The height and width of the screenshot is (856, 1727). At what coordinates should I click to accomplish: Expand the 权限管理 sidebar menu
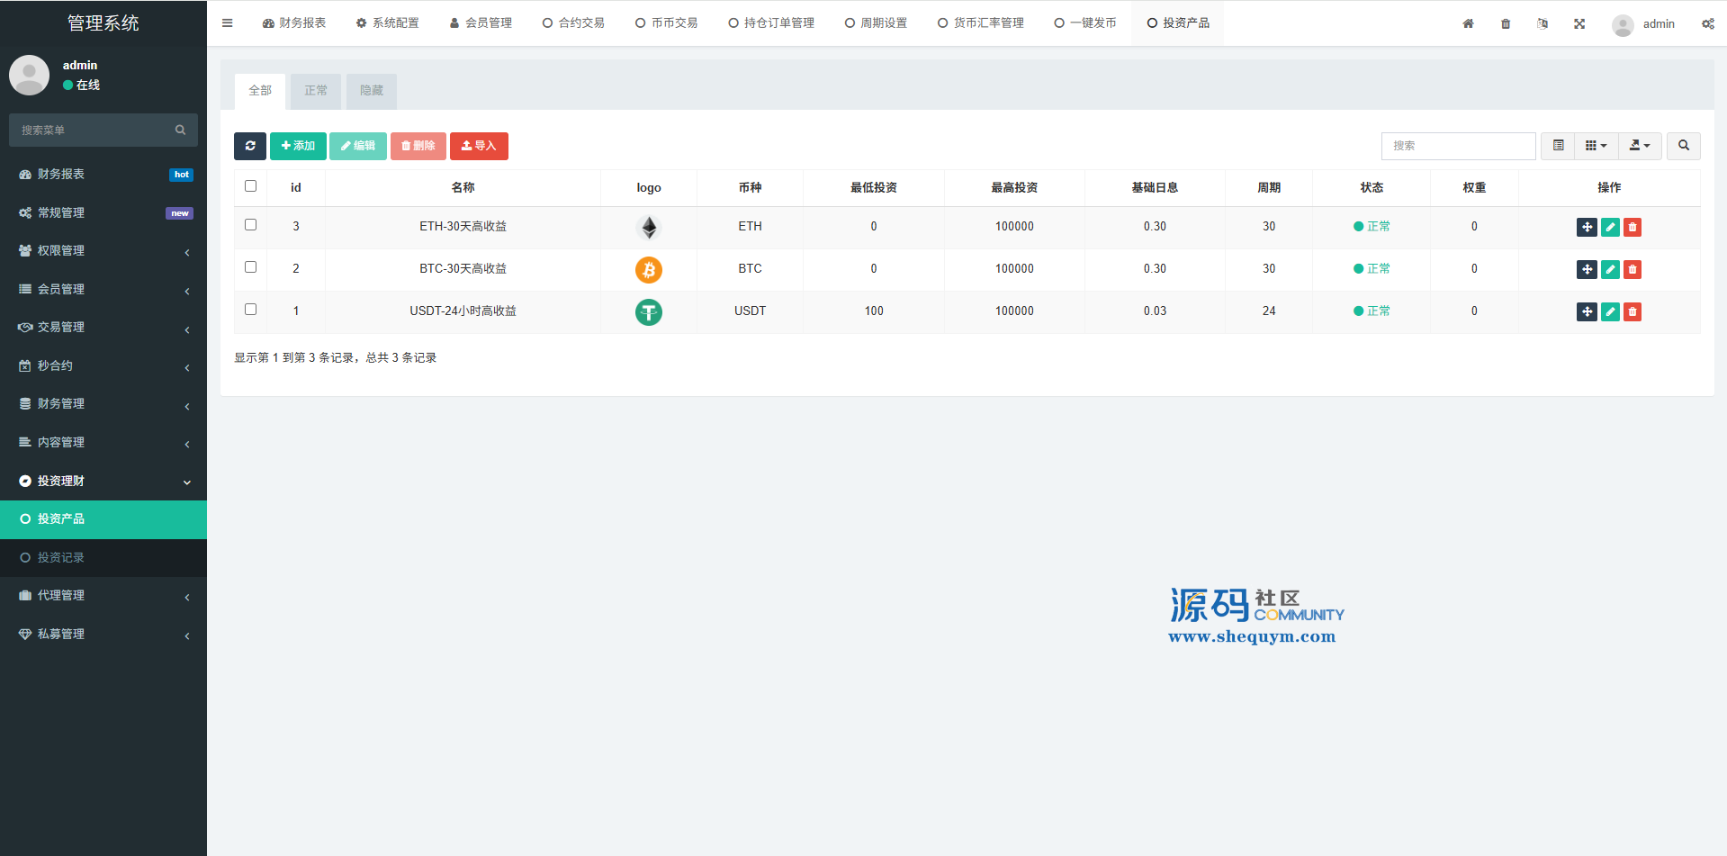point(103,251)
